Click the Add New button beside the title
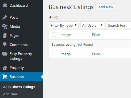The image size is (131, 98). click(106, 7)
